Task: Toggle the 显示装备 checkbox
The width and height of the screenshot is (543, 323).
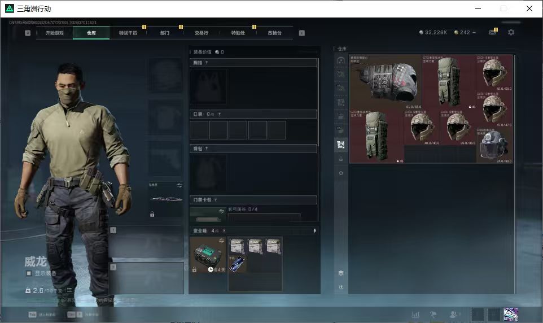Action: [29, 273]
